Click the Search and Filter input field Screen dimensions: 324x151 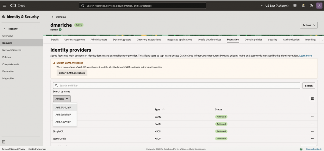[x=177, y=86]
